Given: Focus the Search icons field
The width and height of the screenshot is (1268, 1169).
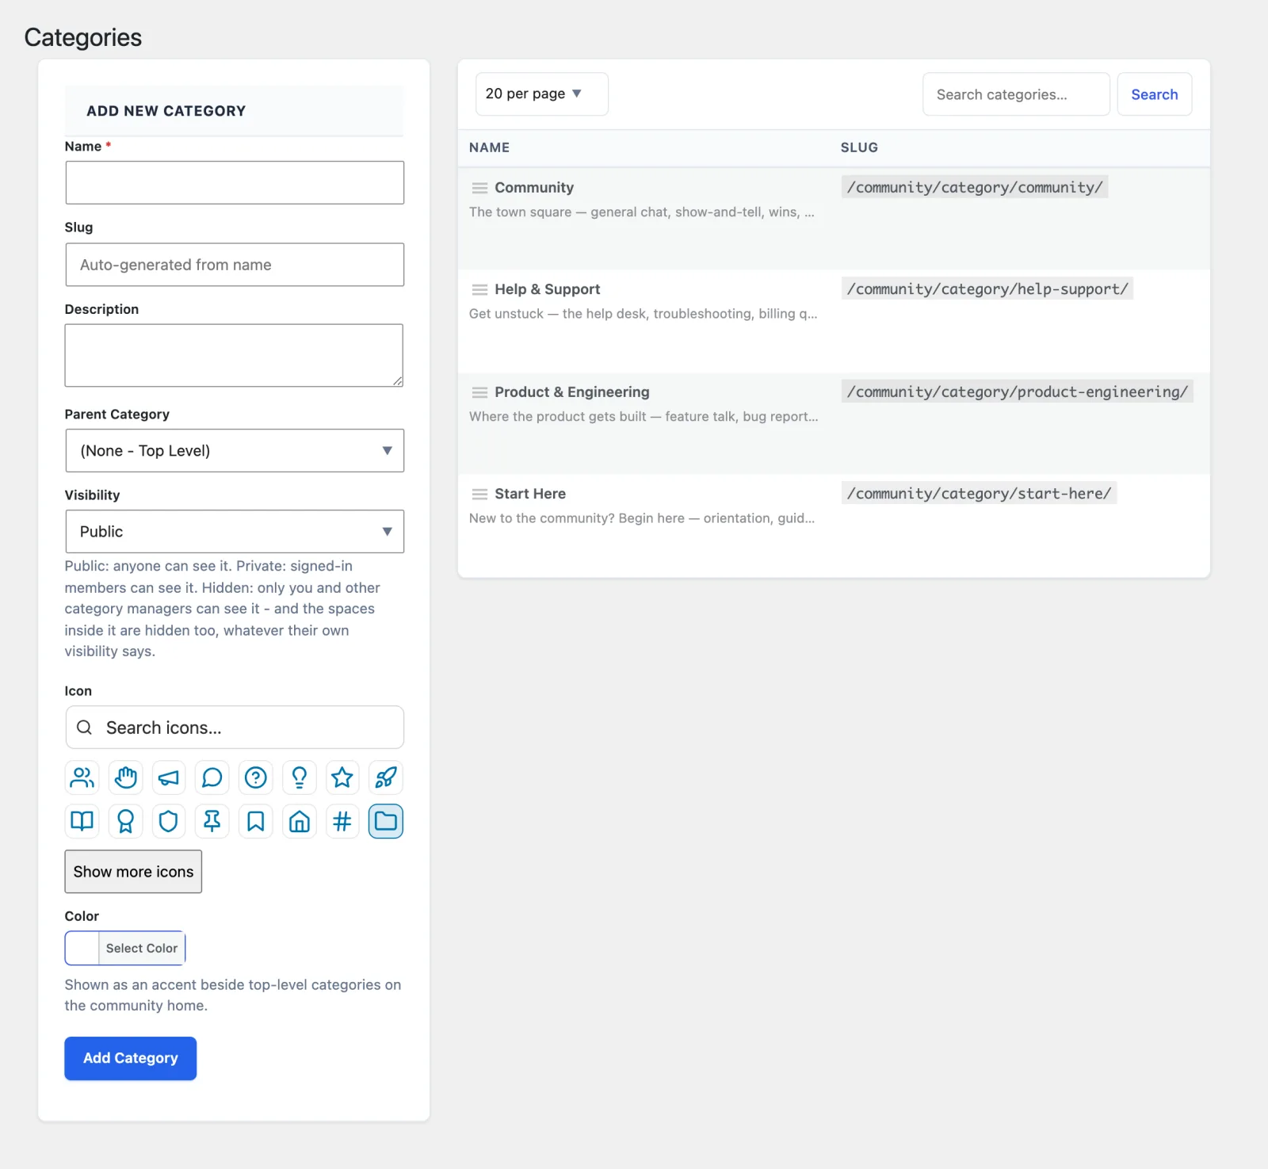Looking at the screenshot, I should tap(235, 728).
